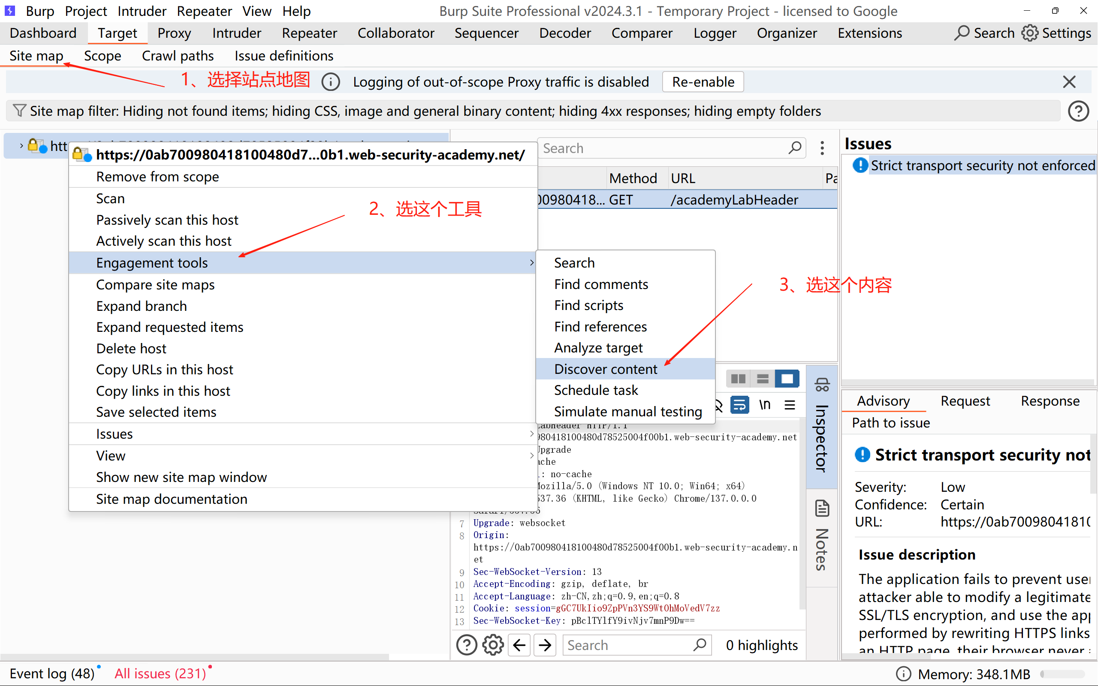Viewport: 1098px width, 686px height.
Task: Open All issues (231) link
Action: click(x=160, y=673)
